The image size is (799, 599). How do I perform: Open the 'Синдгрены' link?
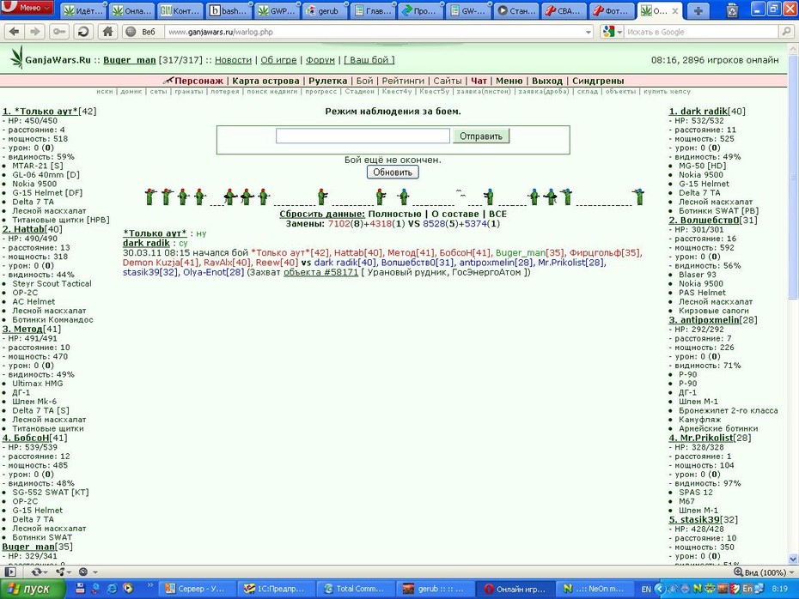[x=598, y=81]
